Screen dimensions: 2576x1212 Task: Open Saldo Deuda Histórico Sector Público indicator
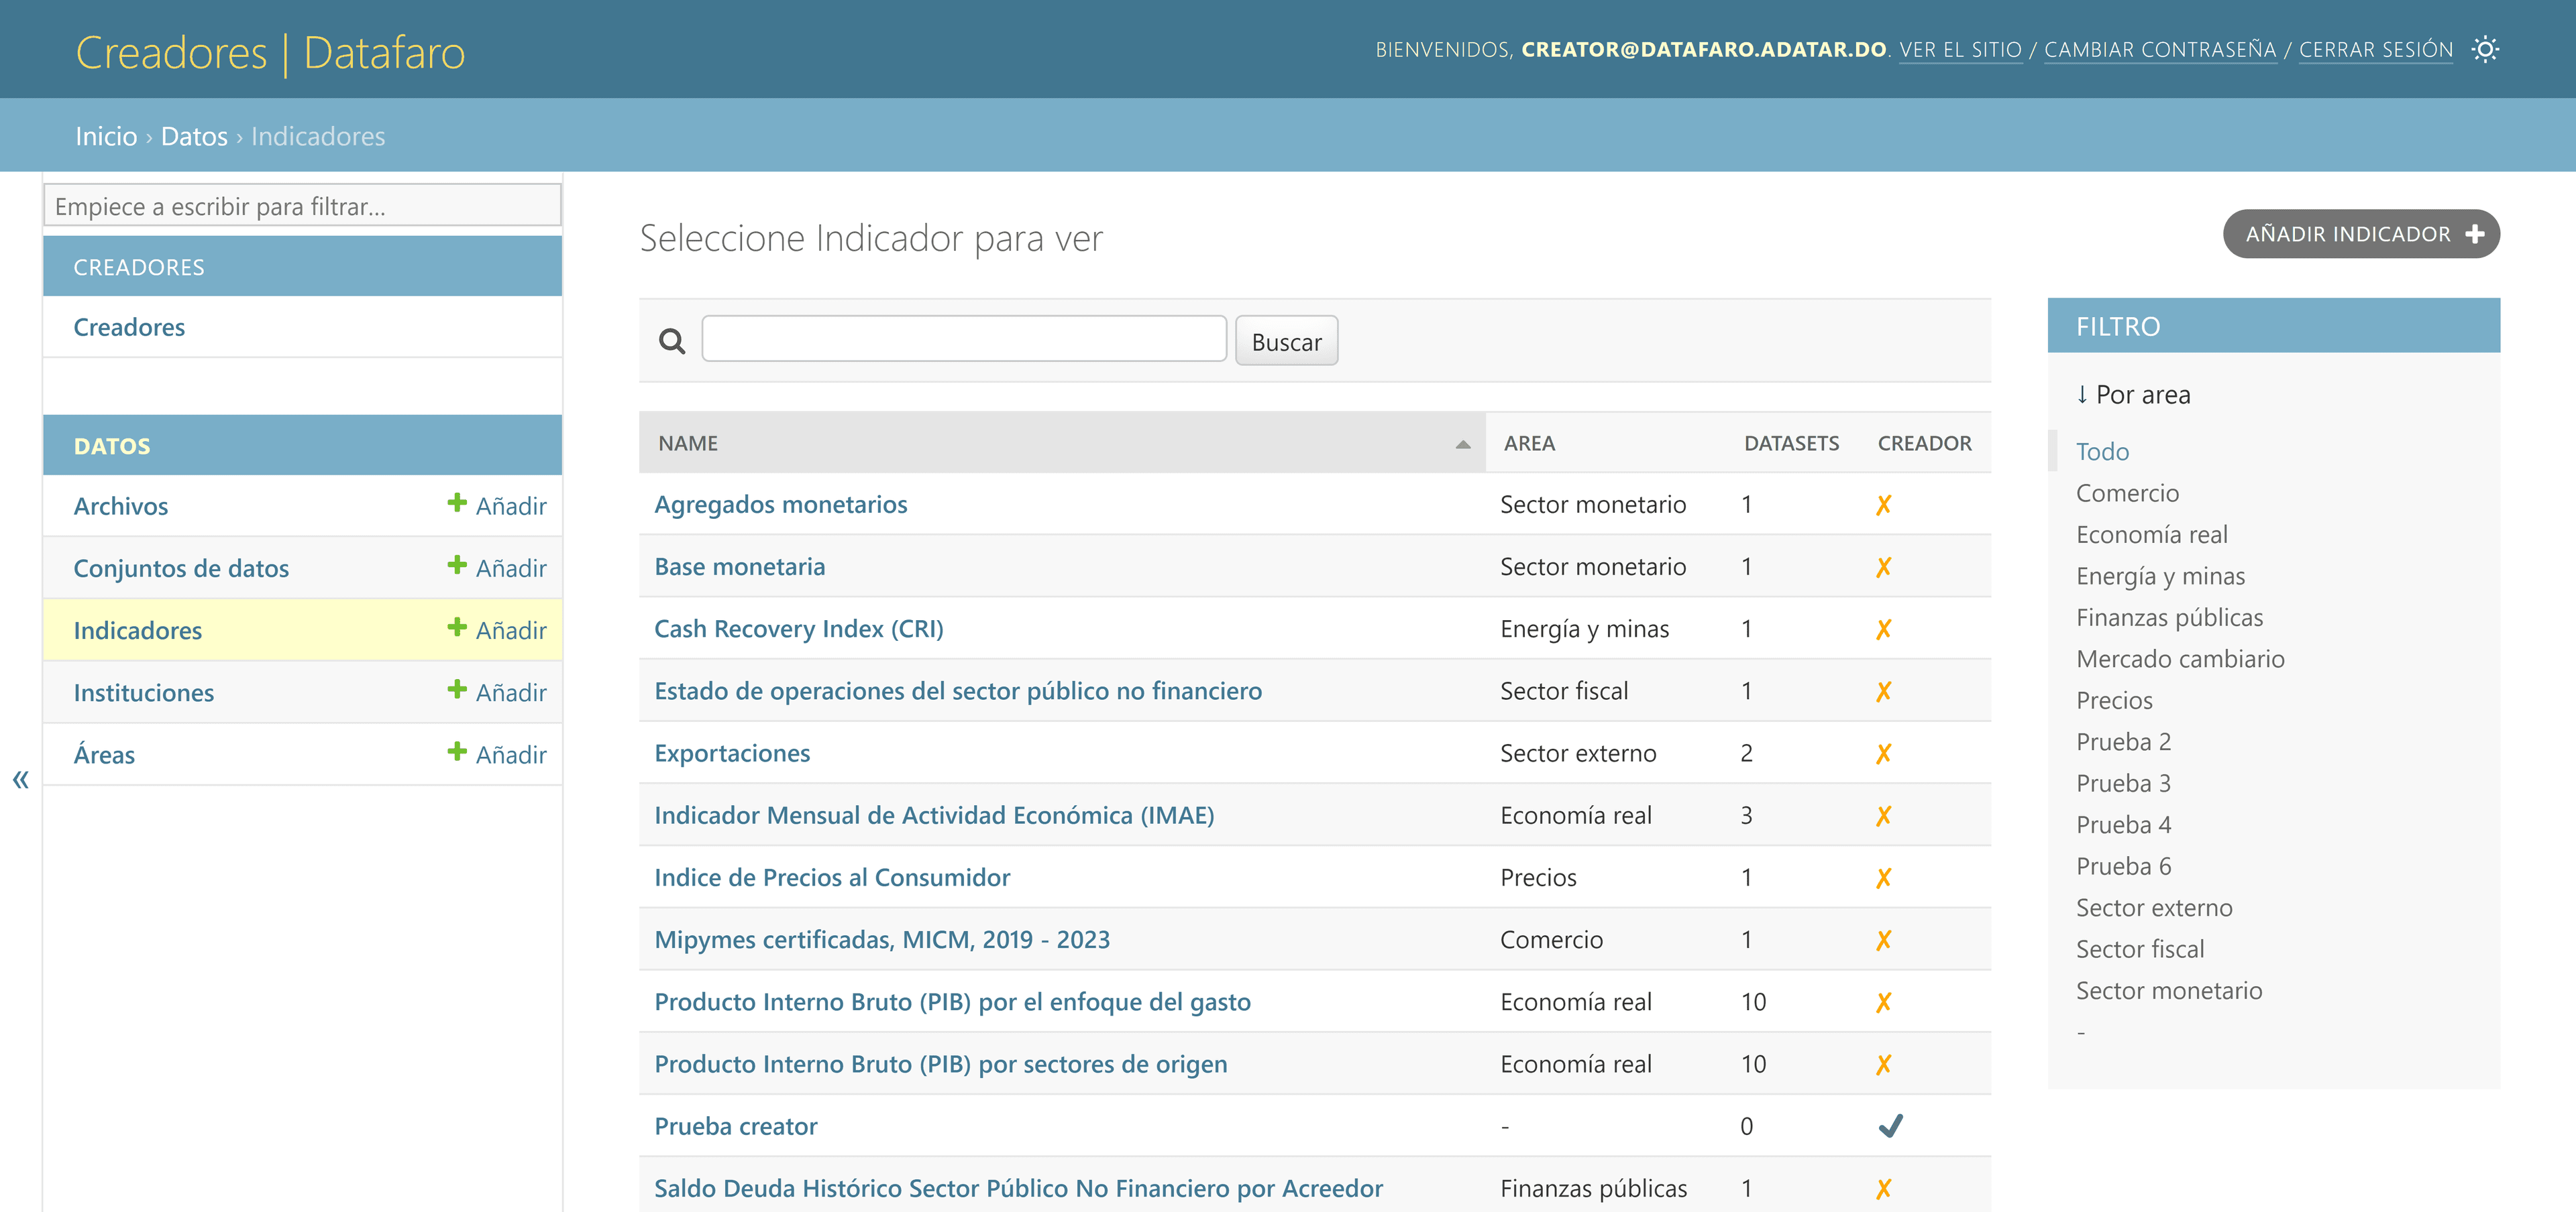tap(1018, 1188)
